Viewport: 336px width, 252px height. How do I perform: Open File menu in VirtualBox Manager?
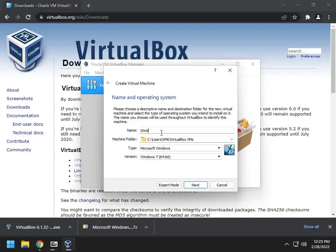point(87,73)
